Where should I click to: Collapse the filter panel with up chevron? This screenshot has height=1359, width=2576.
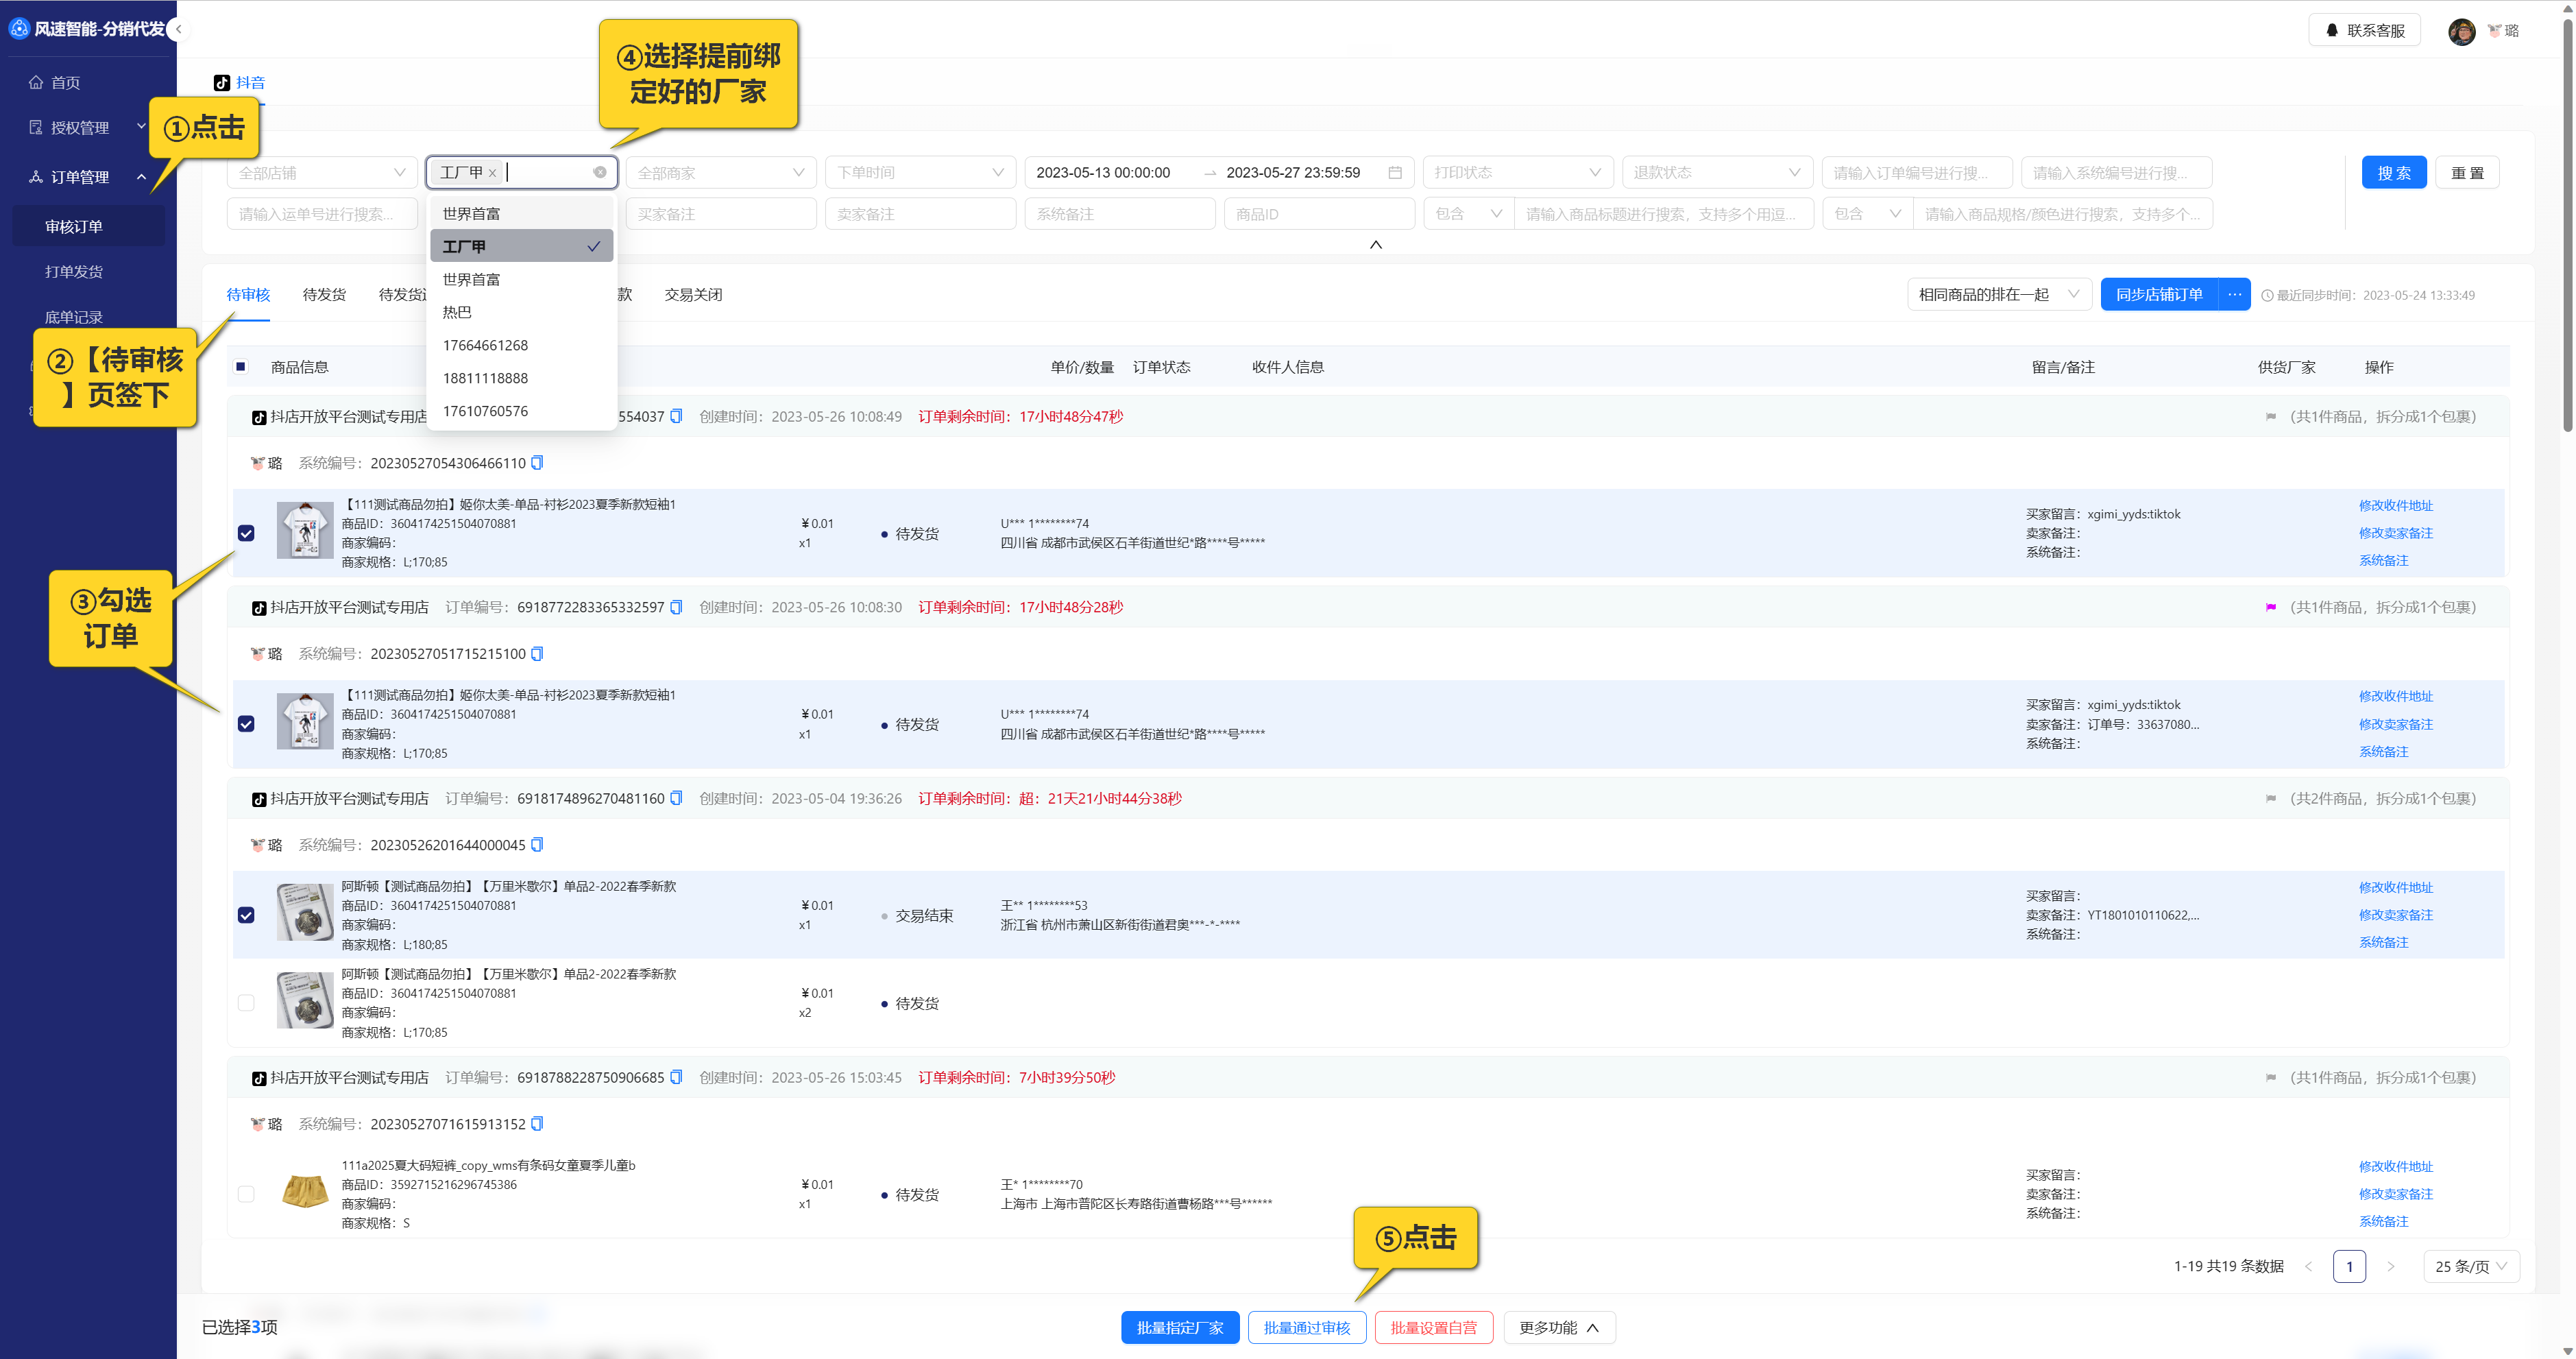coord(1375,245)
